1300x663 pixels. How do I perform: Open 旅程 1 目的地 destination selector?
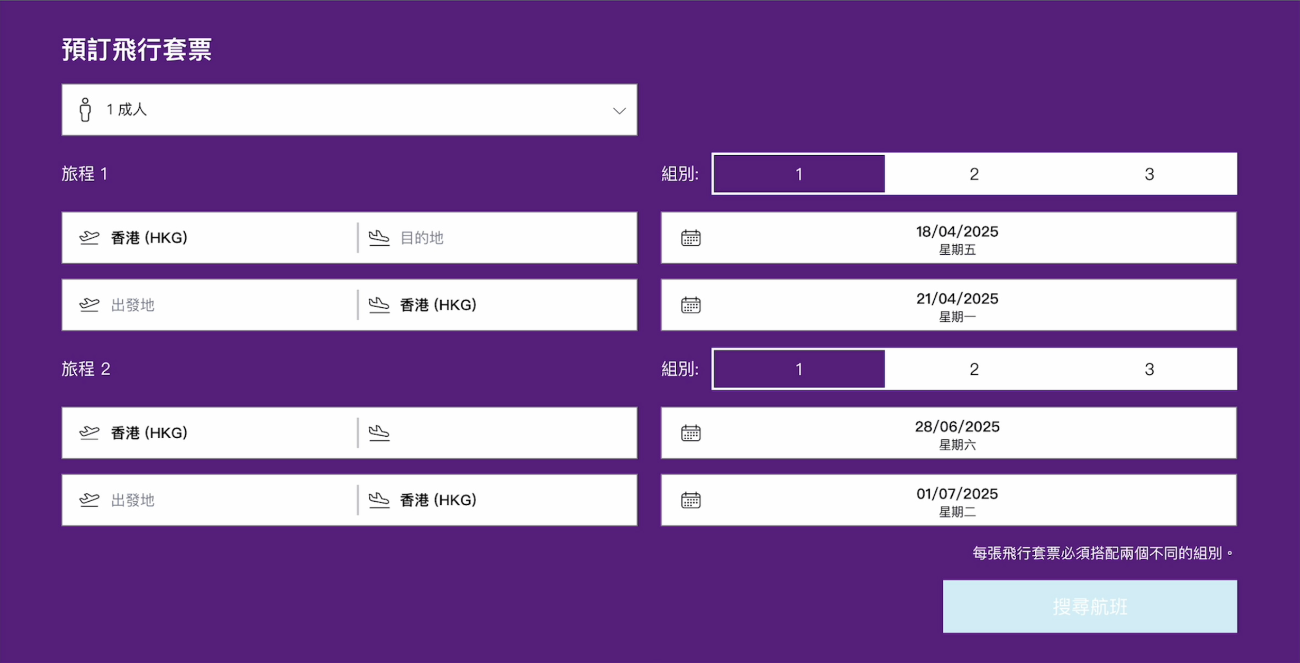[x=495, y=238]
